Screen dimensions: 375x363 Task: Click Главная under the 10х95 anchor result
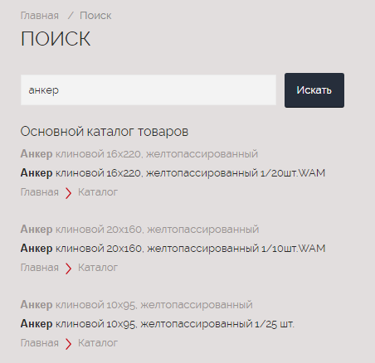(x=40, y=343)
